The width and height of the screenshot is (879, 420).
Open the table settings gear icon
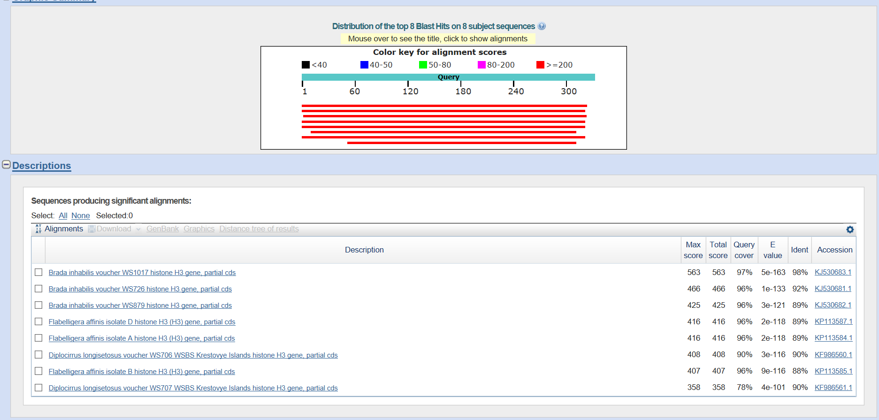pos(849,229)
